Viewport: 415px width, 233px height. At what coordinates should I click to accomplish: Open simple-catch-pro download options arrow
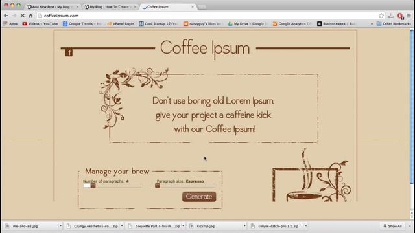(306, 226)
